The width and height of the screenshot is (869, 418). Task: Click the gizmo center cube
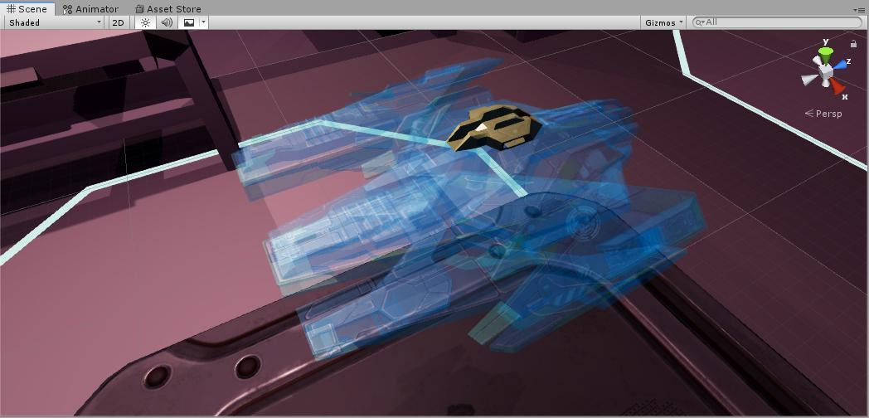coord(826,71)
